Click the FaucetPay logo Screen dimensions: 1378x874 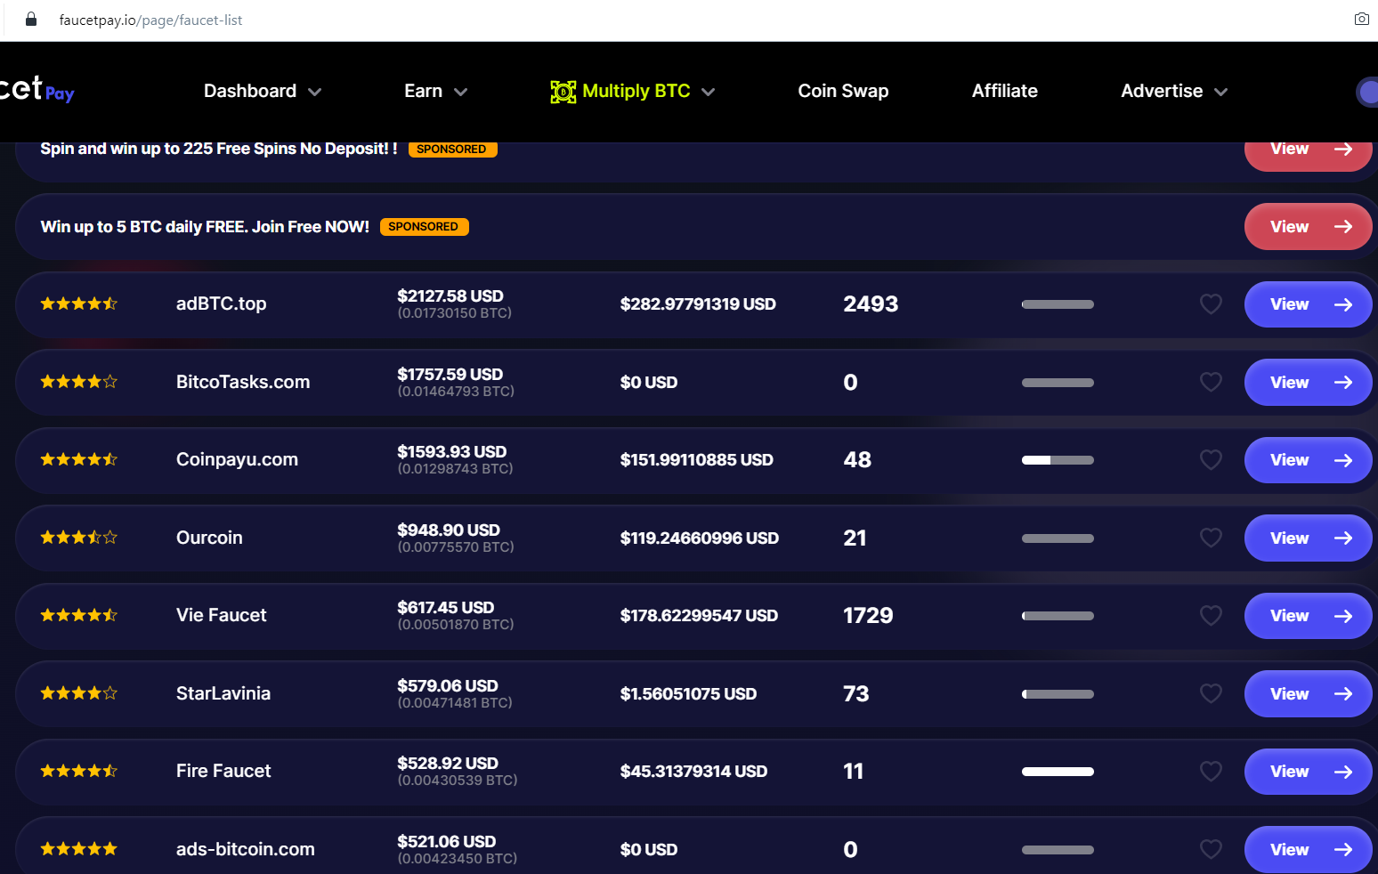click(x=36, y=90)
